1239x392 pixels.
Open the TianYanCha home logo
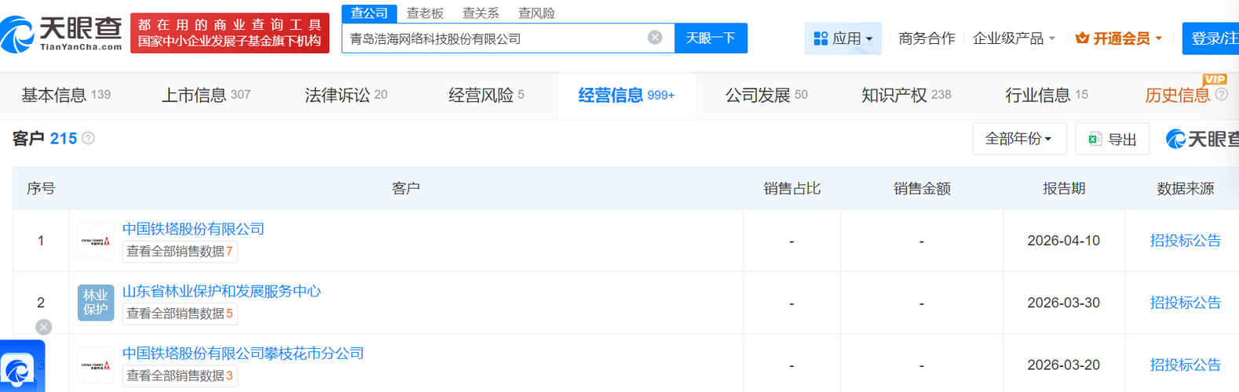61,33
